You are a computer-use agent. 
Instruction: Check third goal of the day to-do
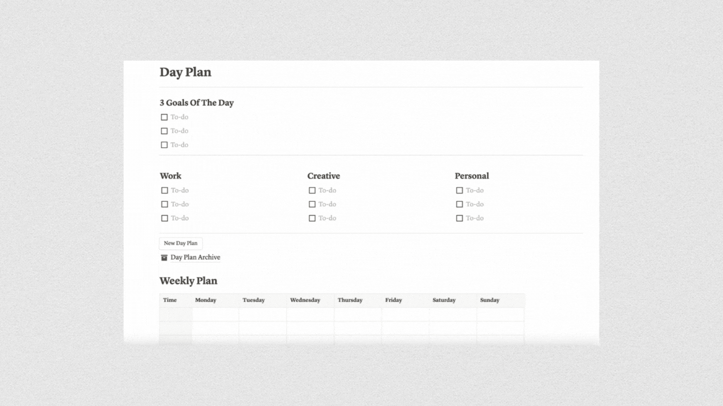164,145
